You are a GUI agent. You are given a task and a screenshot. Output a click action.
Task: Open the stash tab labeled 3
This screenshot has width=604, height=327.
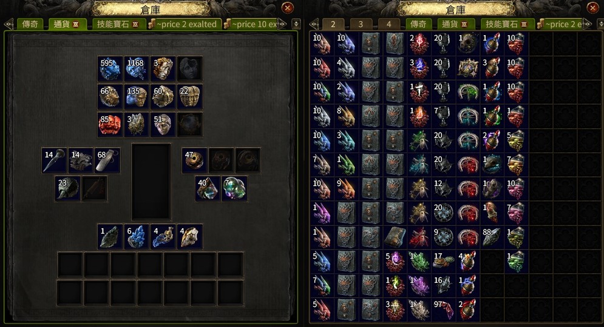361,24
